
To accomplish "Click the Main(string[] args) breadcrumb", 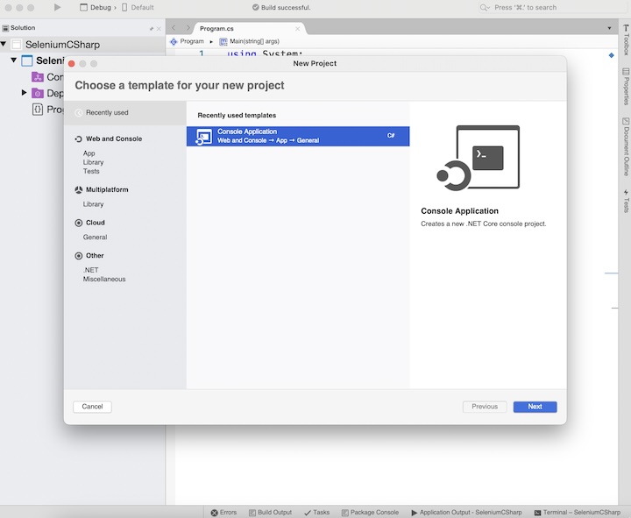I will point(250,41).
